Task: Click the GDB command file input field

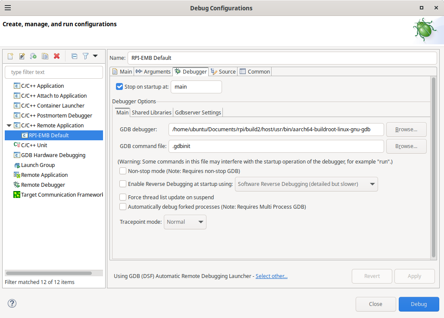Action: (x=276, y=146)
